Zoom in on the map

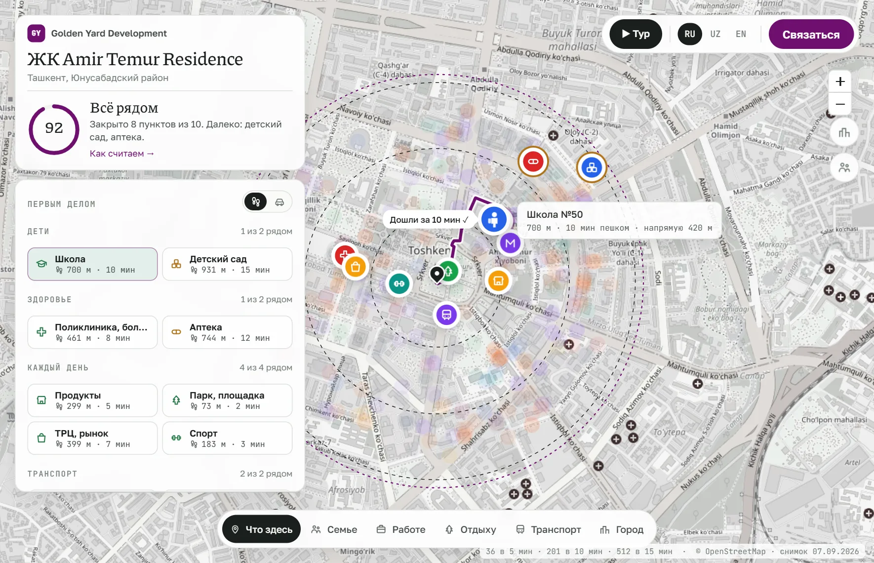(x=840, y=81)
